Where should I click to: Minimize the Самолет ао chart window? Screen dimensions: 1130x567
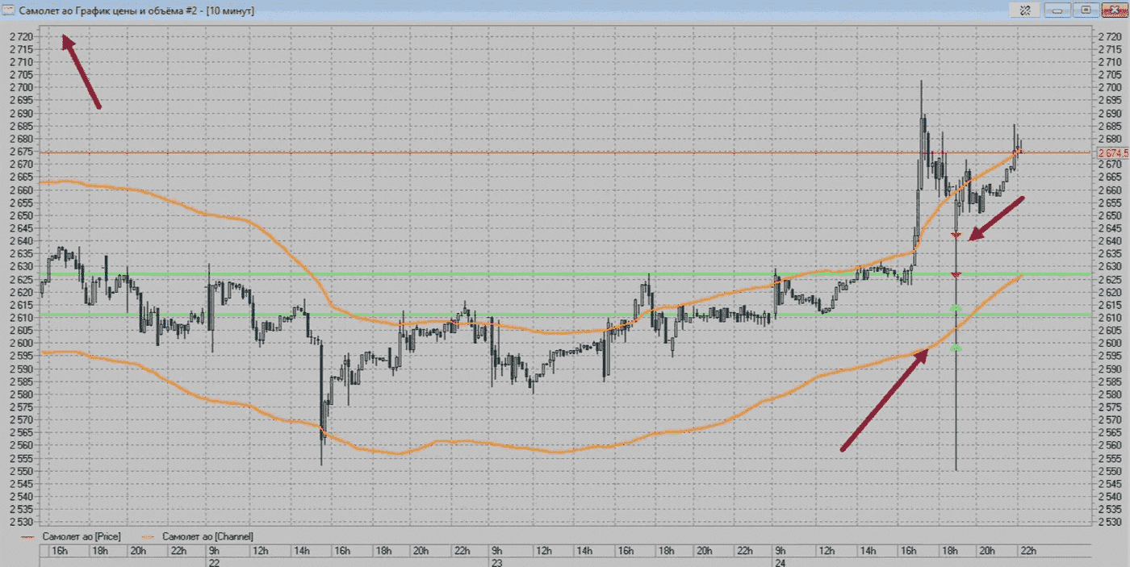pyautogui.click(x=1058, y=10)
